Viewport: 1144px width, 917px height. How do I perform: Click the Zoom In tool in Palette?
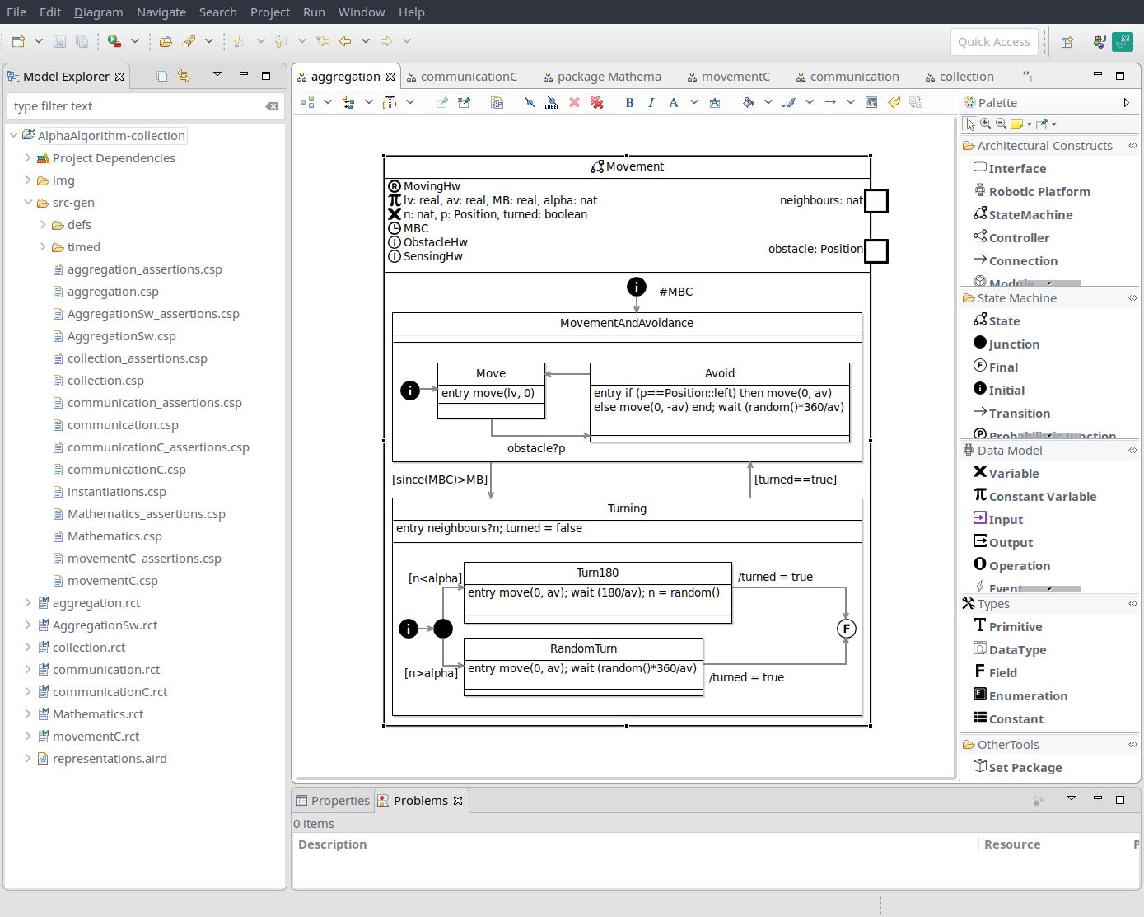coord(985,124)
